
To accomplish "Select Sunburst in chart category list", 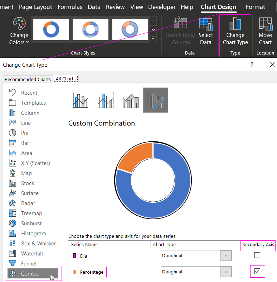I will (31, 223).
